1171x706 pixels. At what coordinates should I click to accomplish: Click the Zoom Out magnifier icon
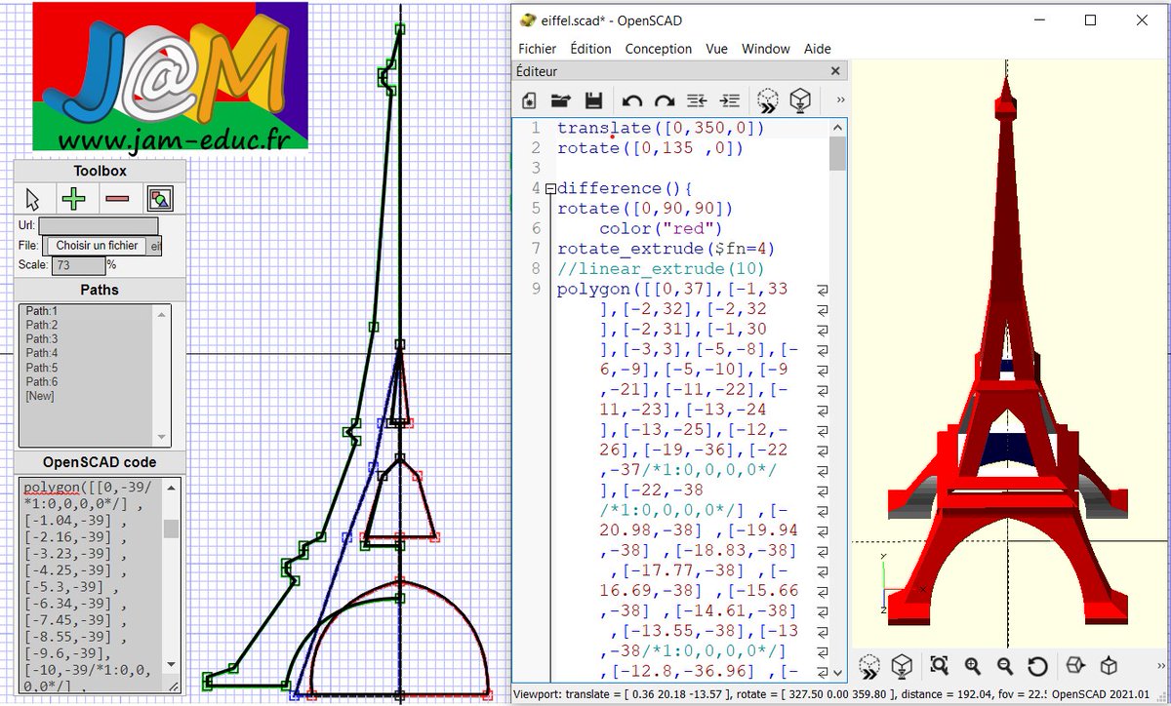[x=1004, y=666]
